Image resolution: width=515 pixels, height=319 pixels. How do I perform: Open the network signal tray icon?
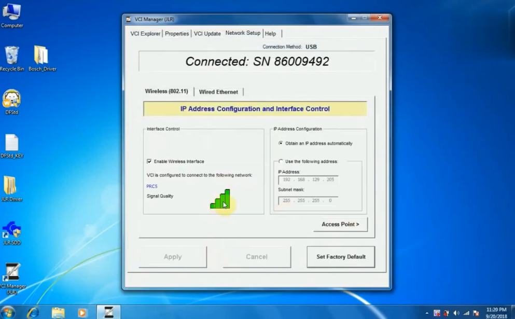[466, 313]
